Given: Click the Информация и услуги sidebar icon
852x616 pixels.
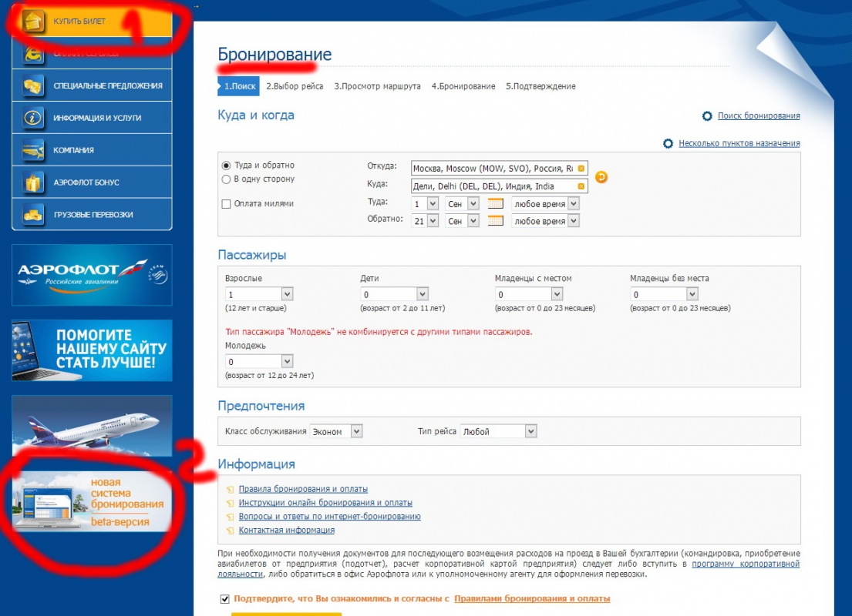Looking at the screenshot, I should coord(33,118).
